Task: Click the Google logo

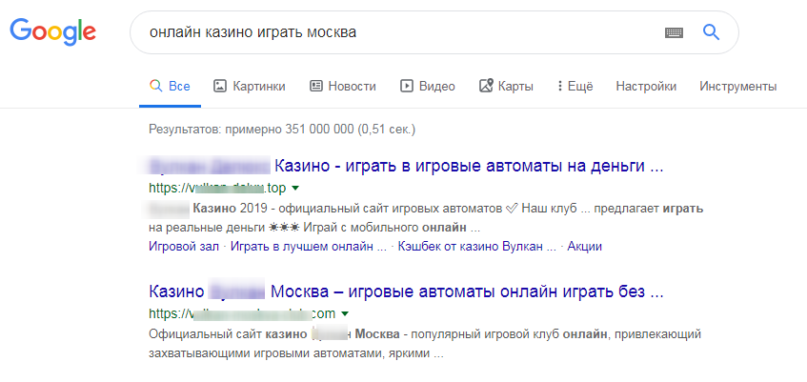Action: 52,32
